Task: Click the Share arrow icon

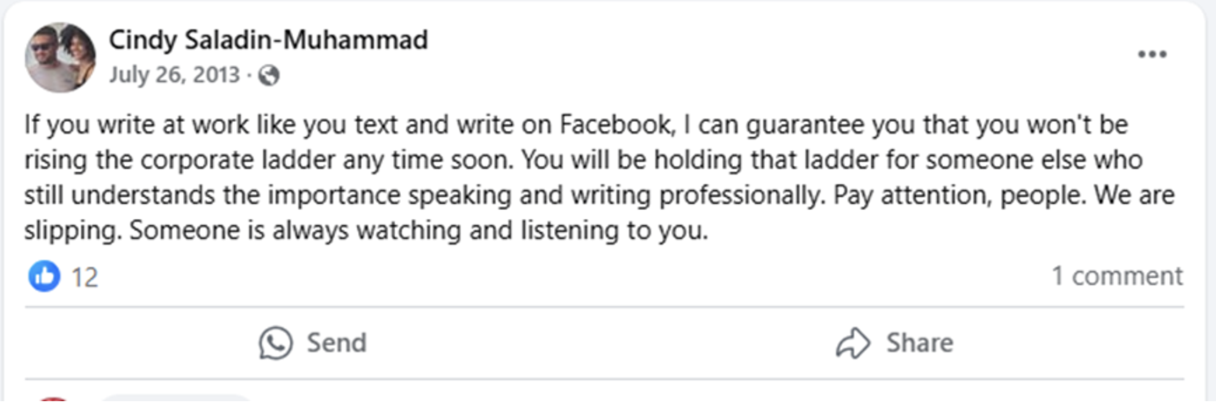Action: (x=853, y=343)
